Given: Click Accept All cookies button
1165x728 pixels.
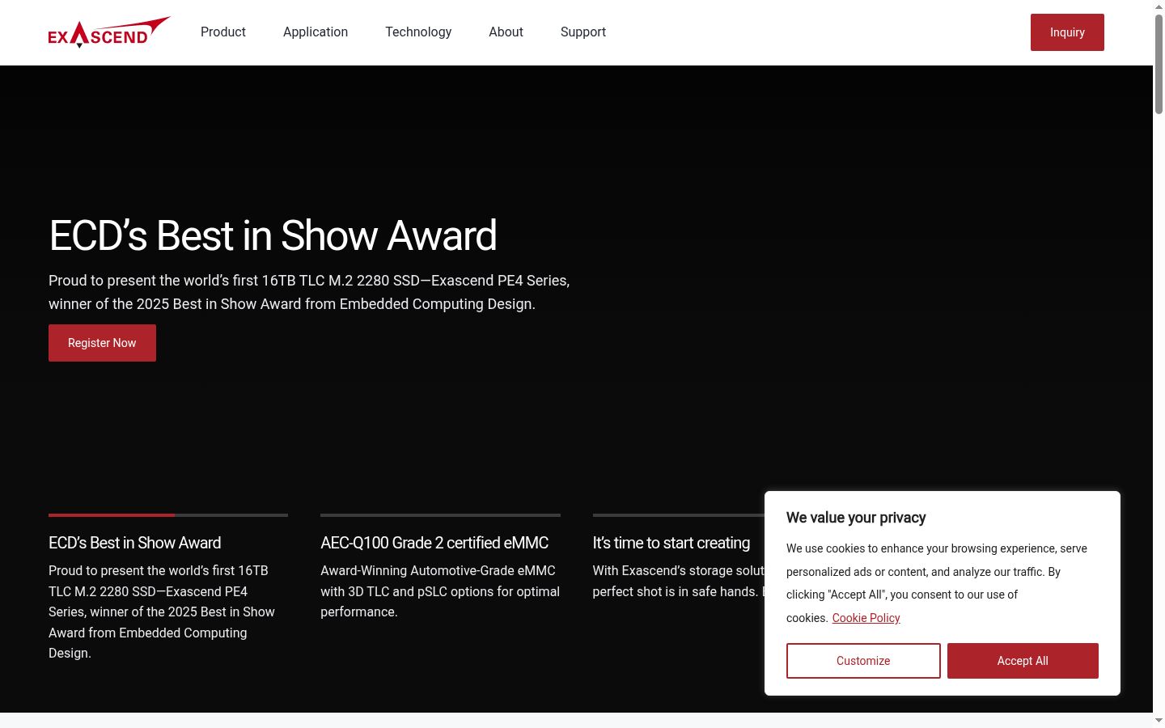Looking at the screenshot, I should click(x=1023, y=661).
